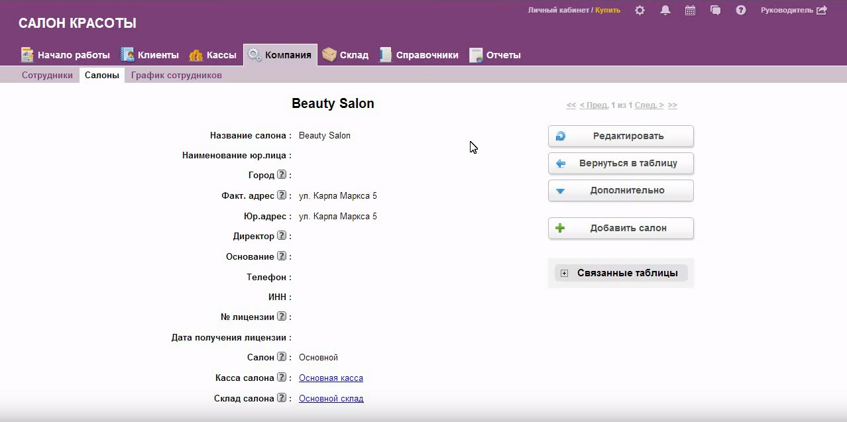Viewport: 847px width, 422px height.
Task: Switch to the Сотрудники subtab
Action: click(47, 76)
